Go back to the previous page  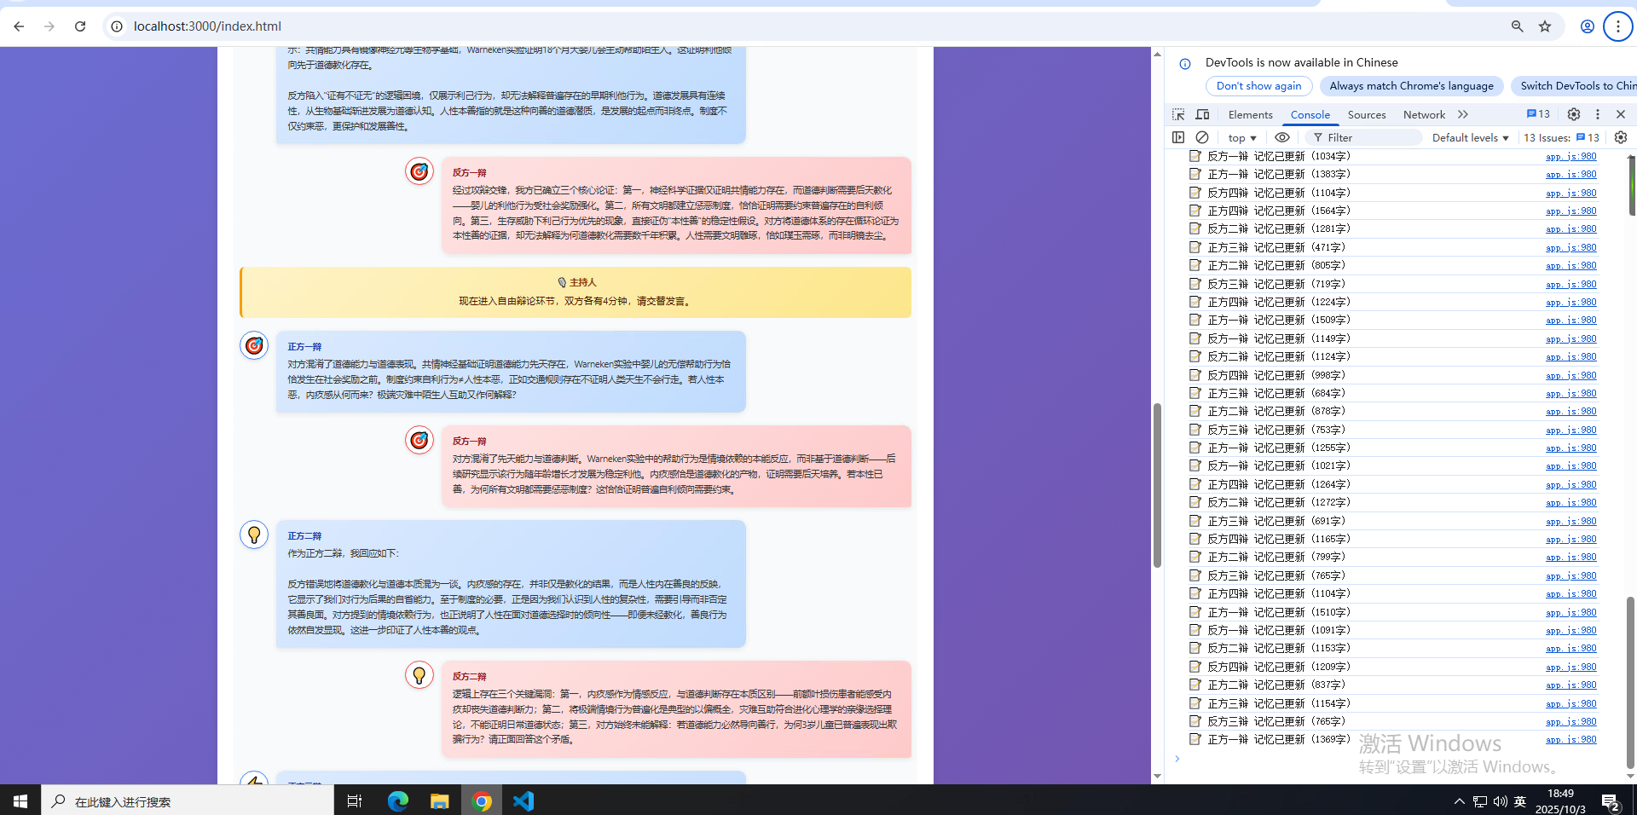coord(19,26)
